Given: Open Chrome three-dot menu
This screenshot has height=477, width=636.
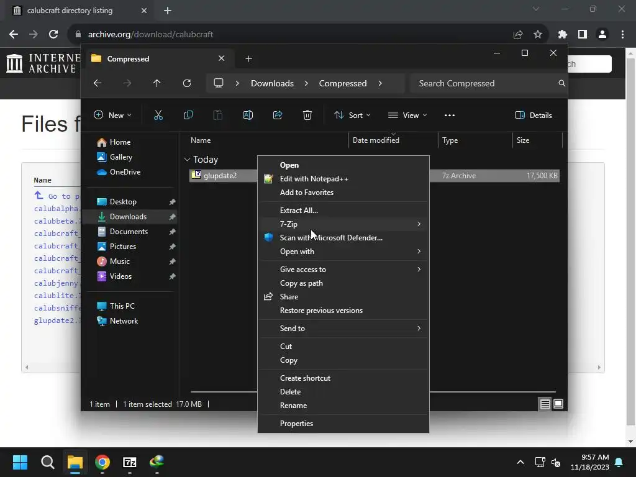Looking at the screenshot, I should click(x=622, y=35).
